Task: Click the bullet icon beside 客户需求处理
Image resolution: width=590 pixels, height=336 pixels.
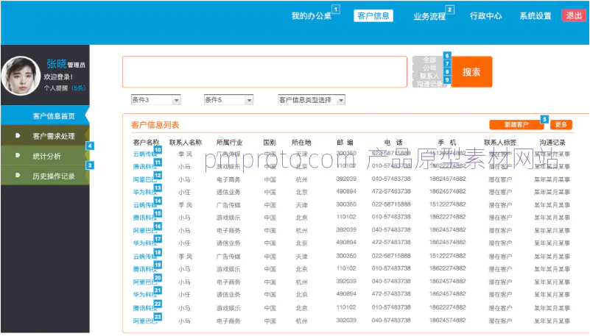Action: pos(18,136)
